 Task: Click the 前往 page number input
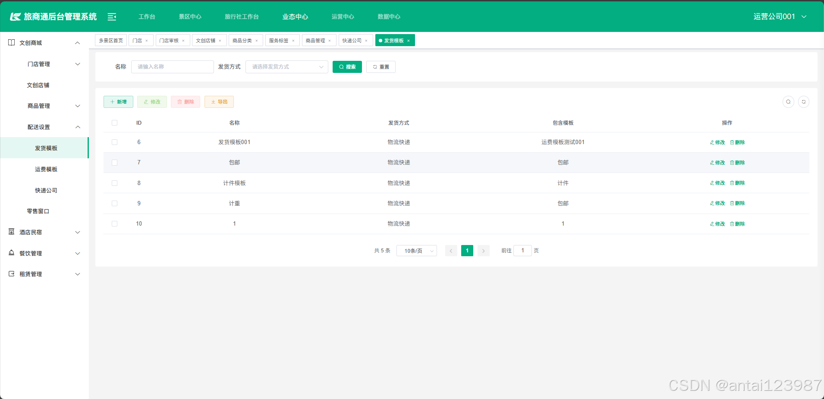(x=522, y=251)
